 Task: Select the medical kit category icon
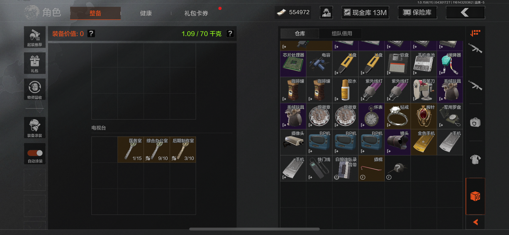coord(475,123)
